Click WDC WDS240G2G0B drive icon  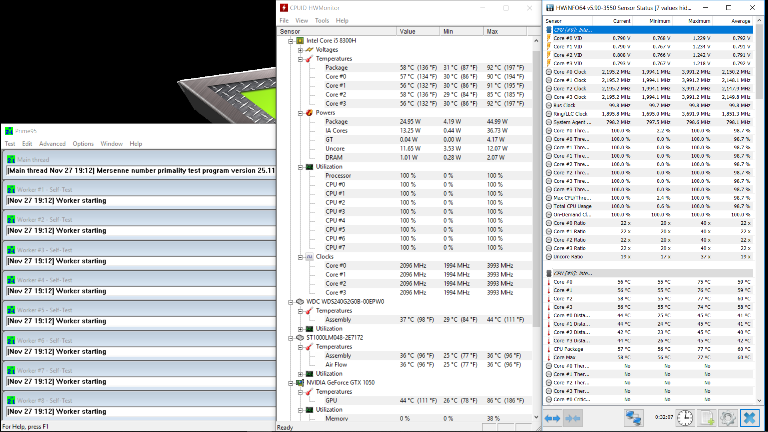pyautogui.click(x=300, y=302)
